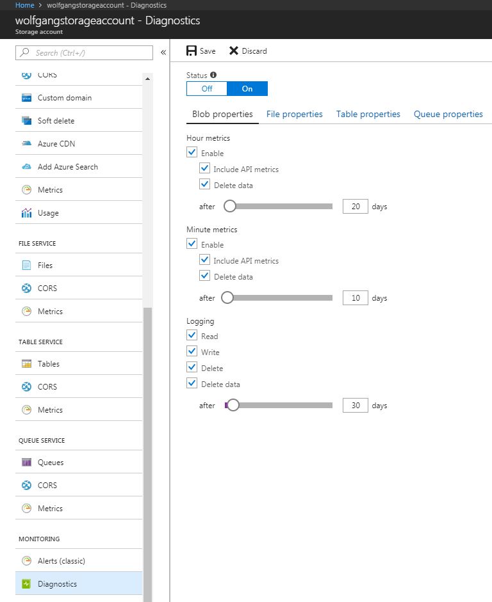The image size is (492, 602).
Task: Open Custom domain menu item
Action: pyautogui.click(x=78, y=97)
